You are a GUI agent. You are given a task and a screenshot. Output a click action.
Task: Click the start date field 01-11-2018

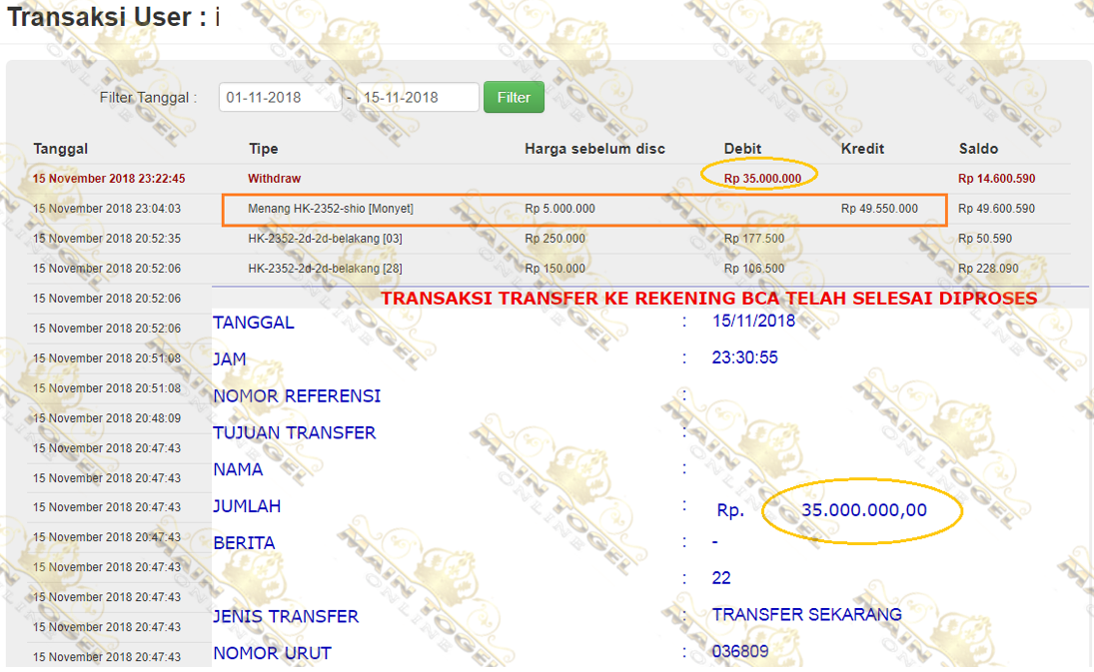[x=280, y=97]
